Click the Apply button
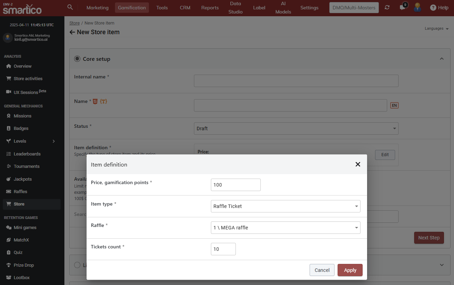The image size is (454, 285). [350, 270]
